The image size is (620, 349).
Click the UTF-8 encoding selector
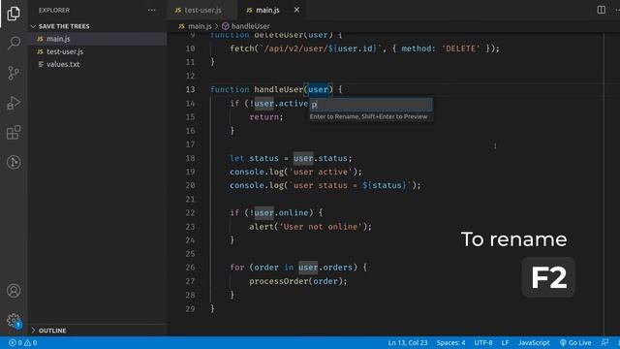pyautogui.click(x=483, y=342)
